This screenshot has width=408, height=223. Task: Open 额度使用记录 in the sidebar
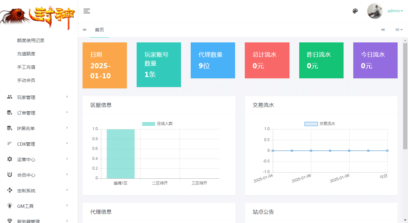tap(31, 40)
